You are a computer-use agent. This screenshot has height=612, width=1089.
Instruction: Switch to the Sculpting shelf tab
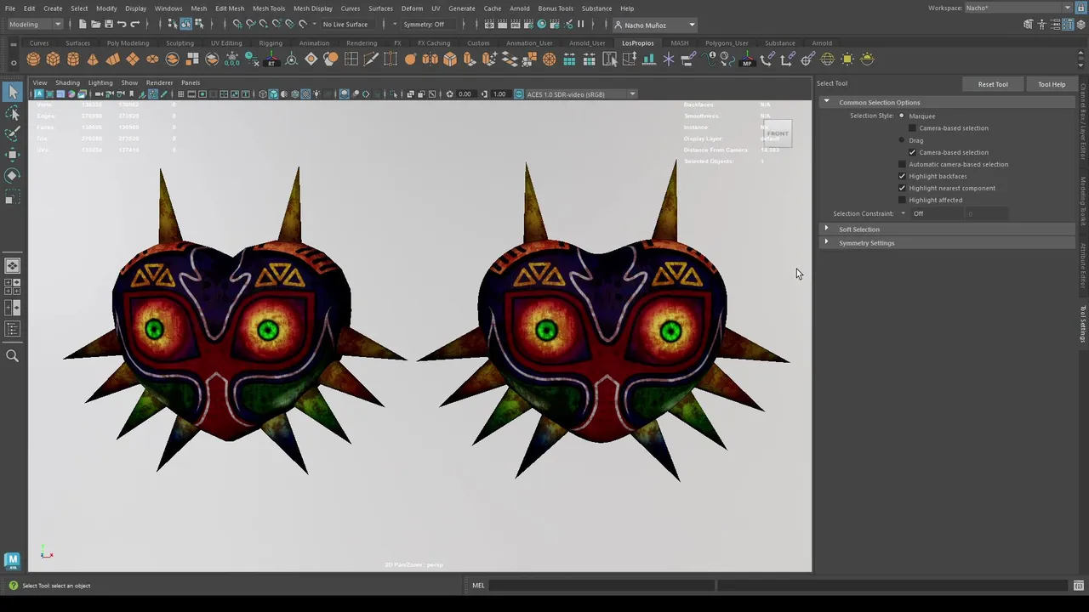click(180, 42)
